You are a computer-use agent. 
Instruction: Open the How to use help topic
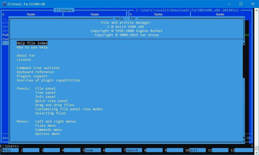32,47
